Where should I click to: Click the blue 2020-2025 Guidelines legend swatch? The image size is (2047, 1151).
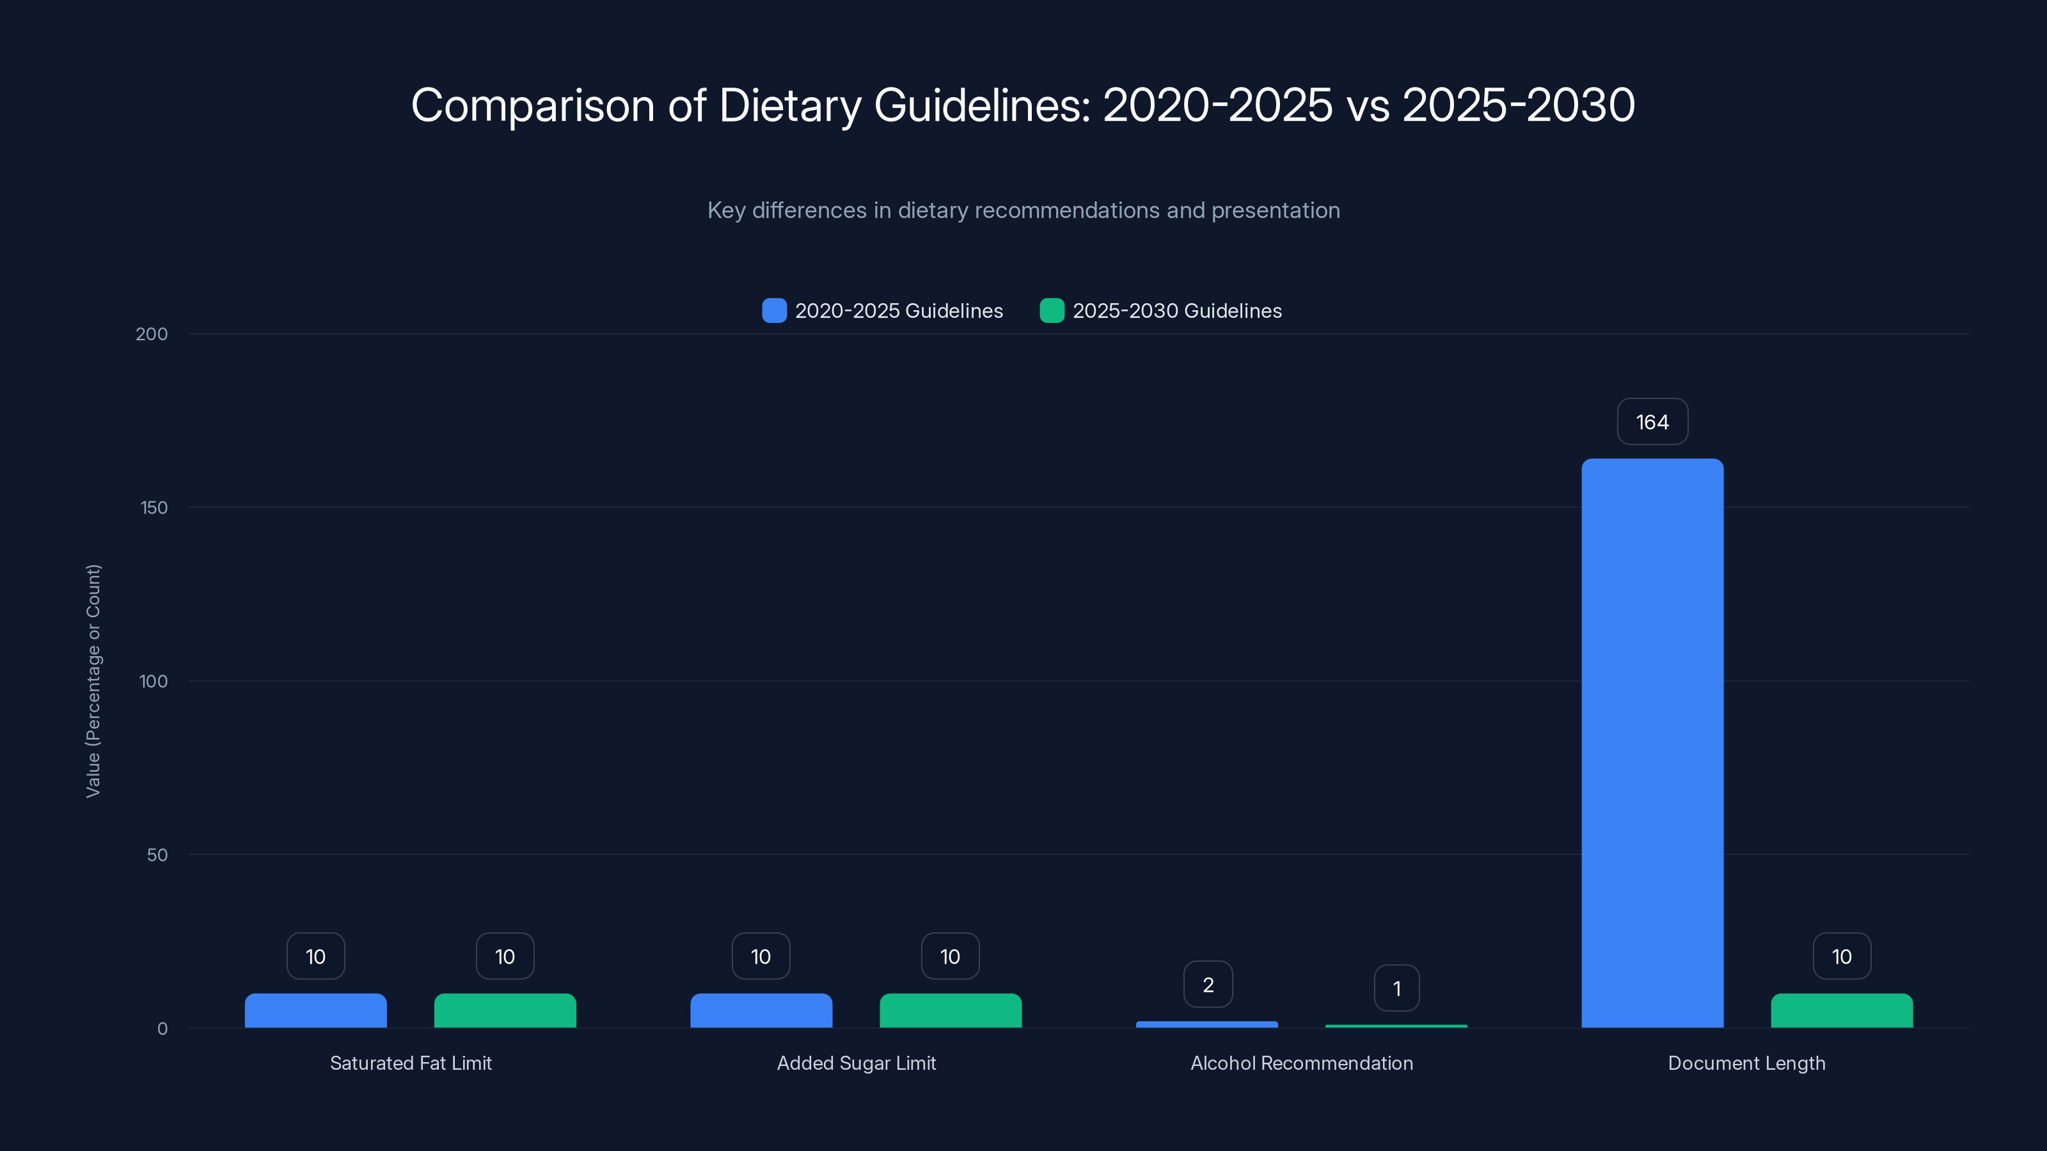[x=774, y=311]
